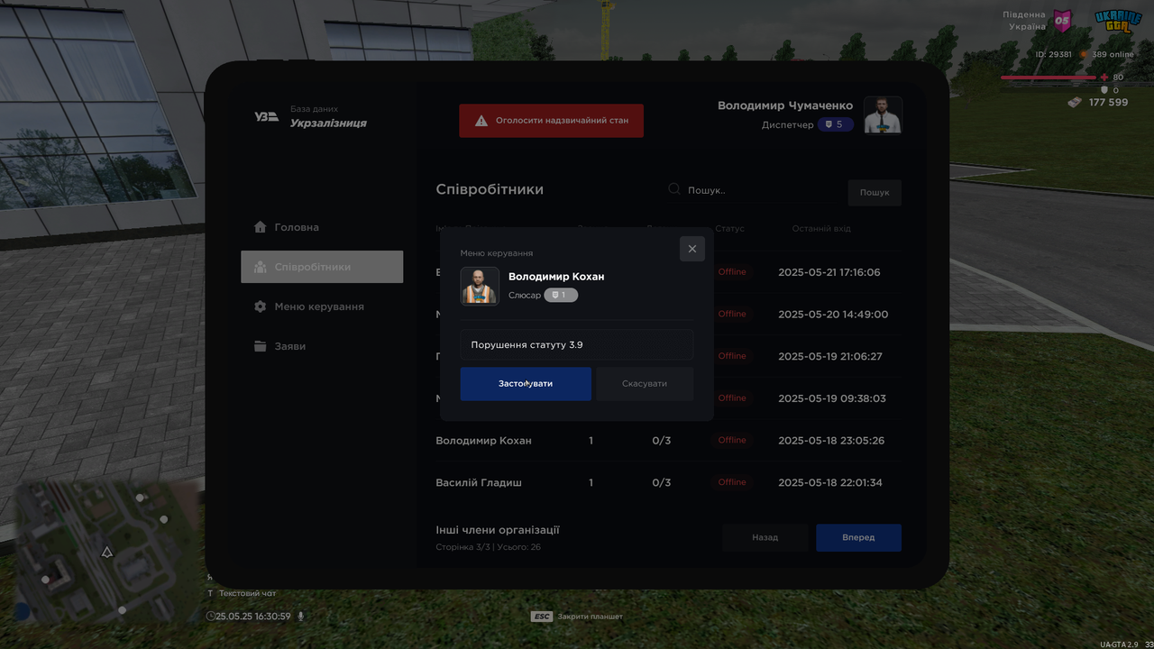Image resolution: width=1154 pixels, height=649 pixels.
Task: Click last login 2025-05-21 17:16:06
Action: 829,272
